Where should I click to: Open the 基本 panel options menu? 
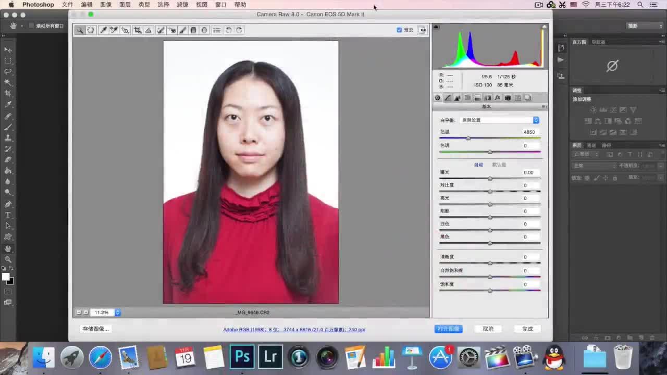pos(544,107)
